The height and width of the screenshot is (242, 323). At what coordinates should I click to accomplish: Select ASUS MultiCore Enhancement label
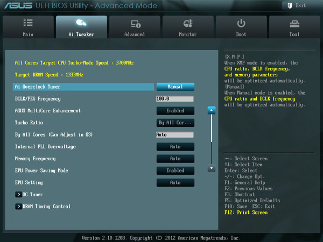coord(47,111)
